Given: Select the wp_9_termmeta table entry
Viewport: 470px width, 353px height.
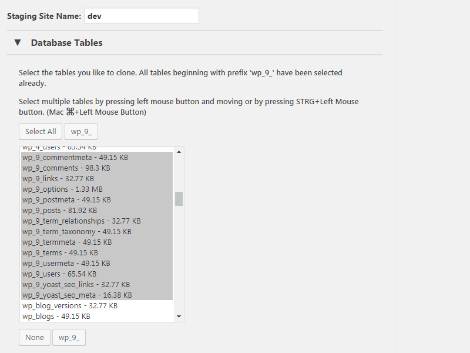Looking at the screenshot, I should (x=97, y=242).
